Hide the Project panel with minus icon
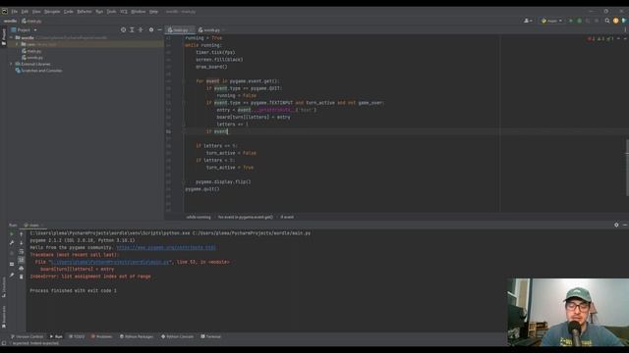 159,30
